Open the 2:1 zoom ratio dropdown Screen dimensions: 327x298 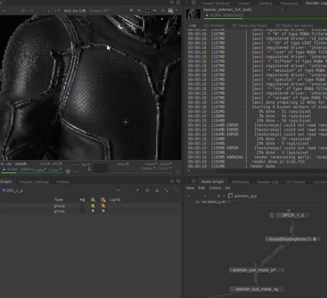click(x=52, y=11)
